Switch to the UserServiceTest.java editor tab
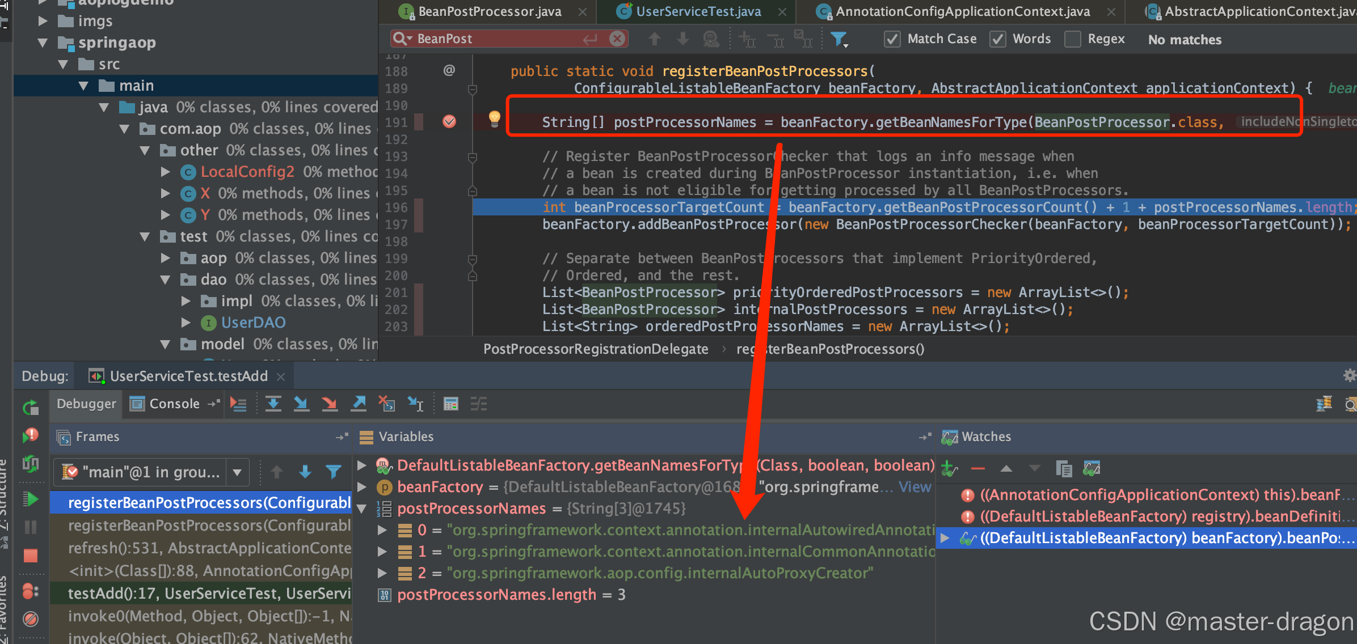 pos(698,11)
